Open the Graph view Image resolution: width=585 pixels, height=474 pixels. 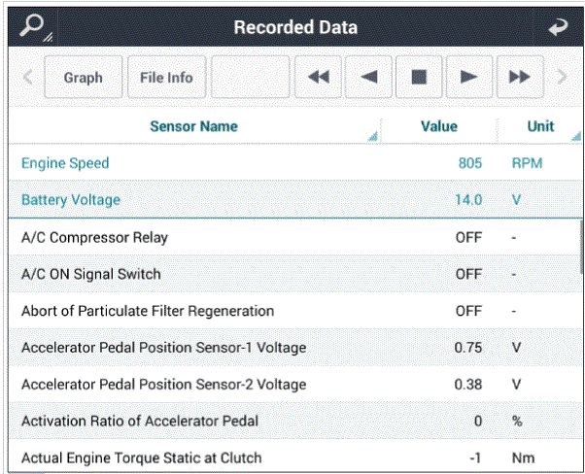point(84,77)
